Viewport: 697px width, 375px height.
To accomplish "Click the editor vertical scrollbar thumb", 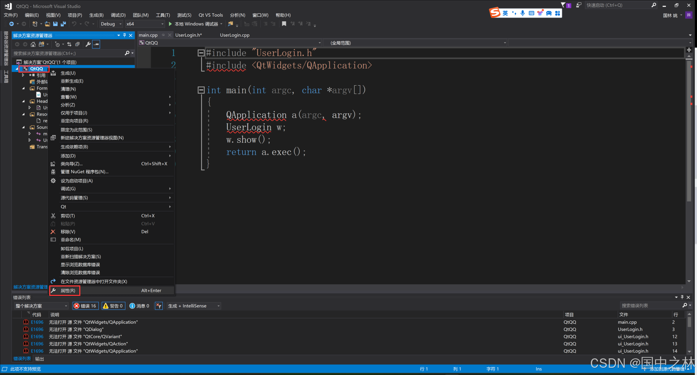I will [689, 131].
